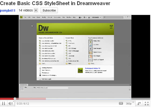Open Dreamweaver Help menu
Screen dimensions: 151x108
click(74, 17)
